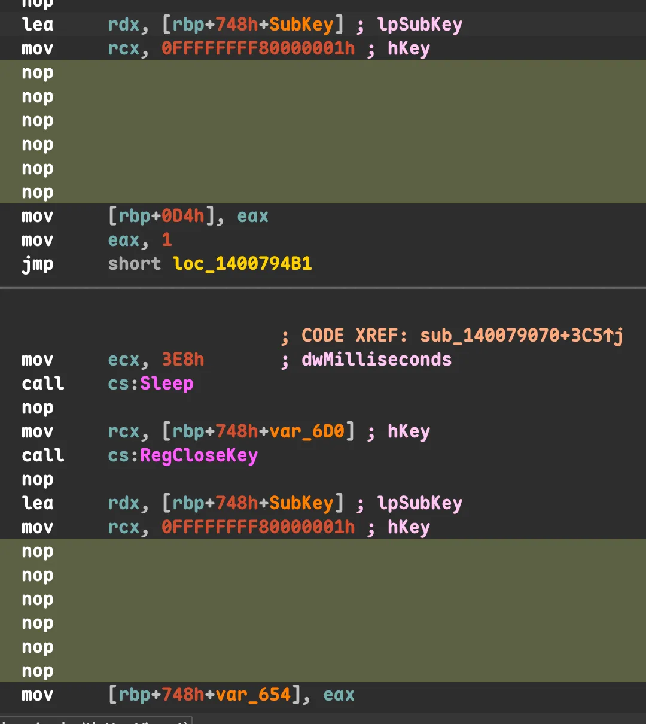Select the jmp instruction mnemonic
Viewport: 646px width, 724px height.
click(37, 264)
